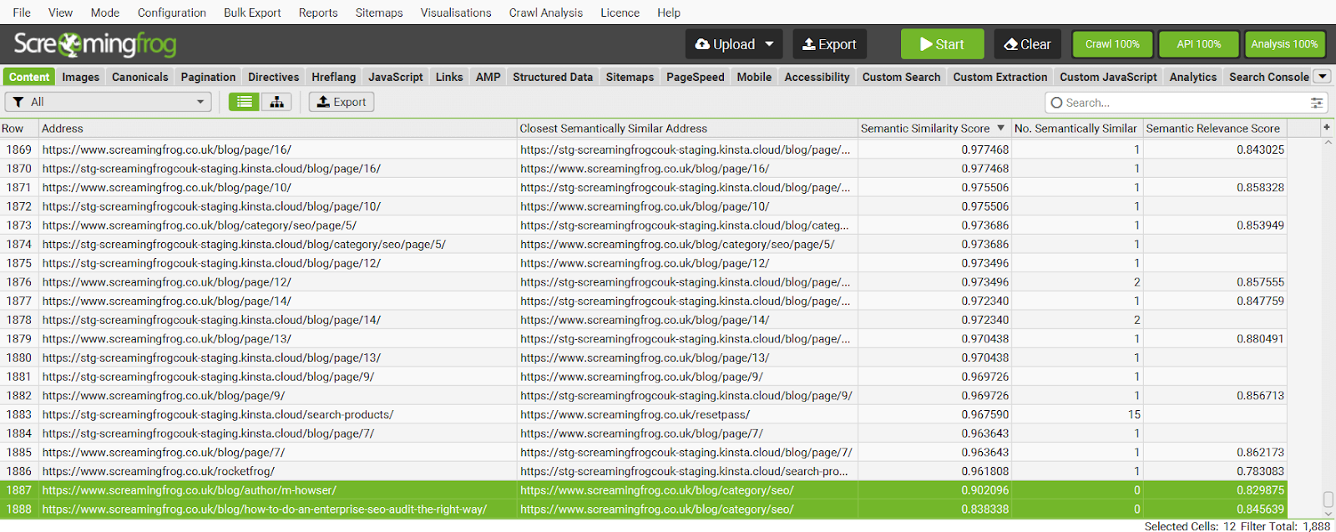Image resolution: width=1336 pixels, height=532 pixels.
Task: Switch to the Hreflang tab
Action: 334,77
